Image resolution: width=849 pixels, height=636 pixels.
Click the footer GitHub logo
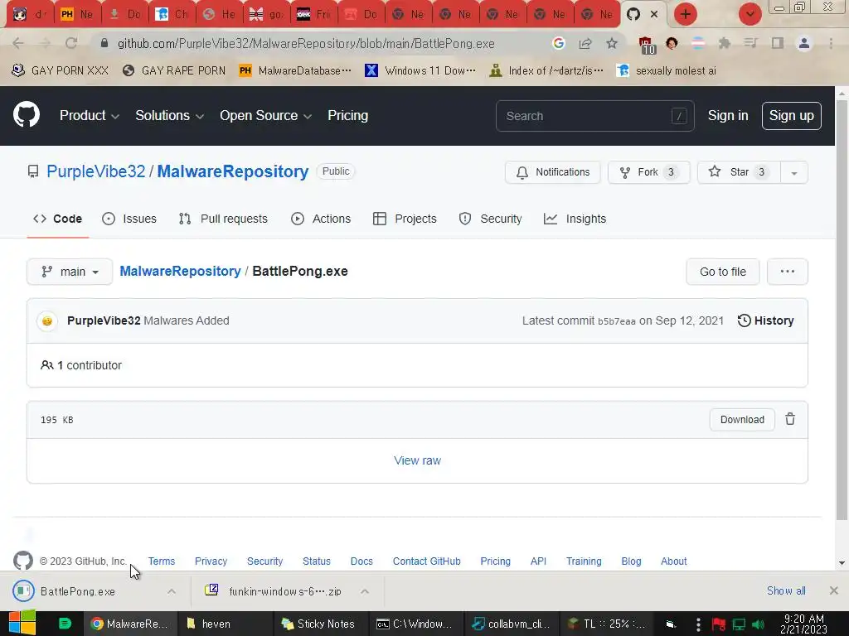click(x=22, y=561)
